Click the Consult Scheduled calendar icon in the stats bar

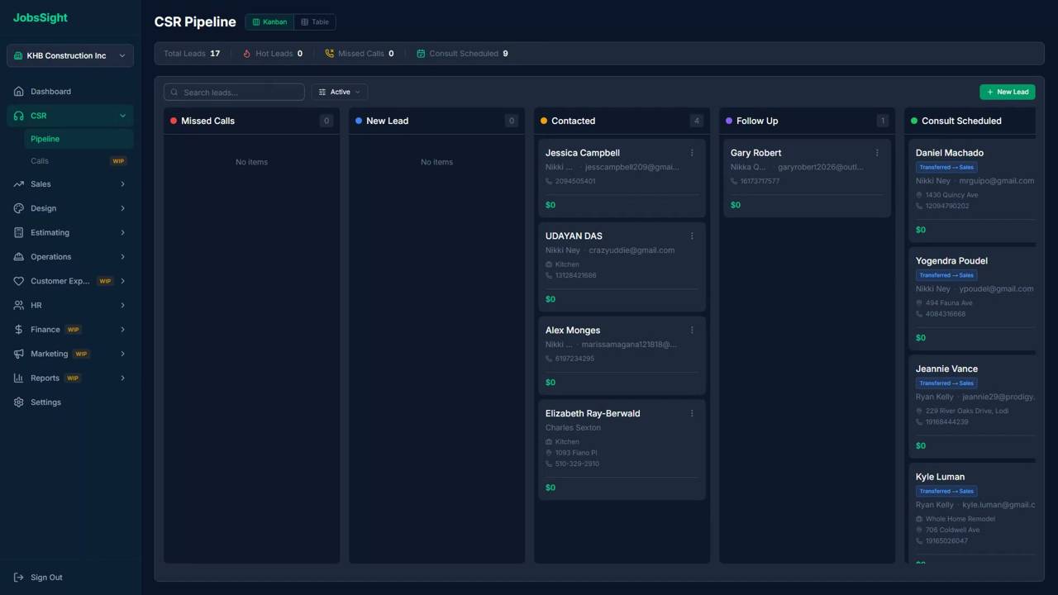tap(421, 54)
